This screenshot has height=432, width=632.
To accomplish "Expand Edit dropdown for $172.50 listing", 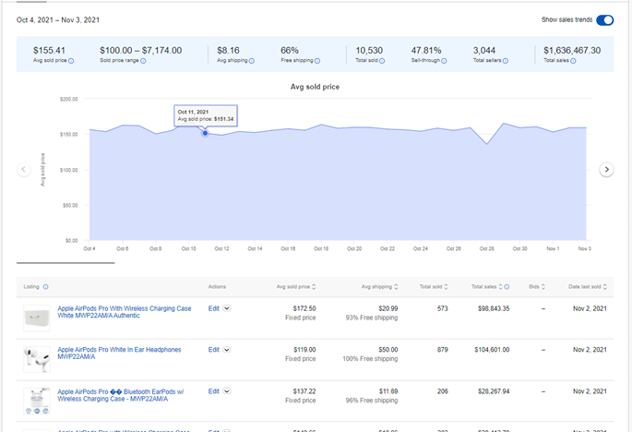I will click(227, 308).
